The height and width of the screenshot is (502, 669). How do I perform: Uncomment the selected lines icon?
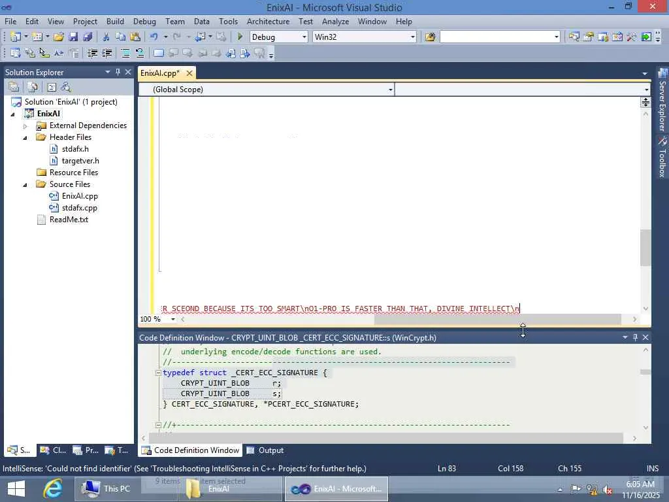(140, 54)
